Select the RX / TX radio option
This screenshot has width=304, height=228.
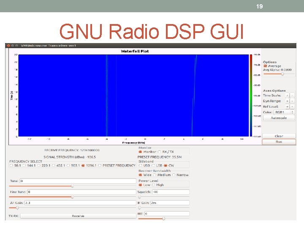159,152
